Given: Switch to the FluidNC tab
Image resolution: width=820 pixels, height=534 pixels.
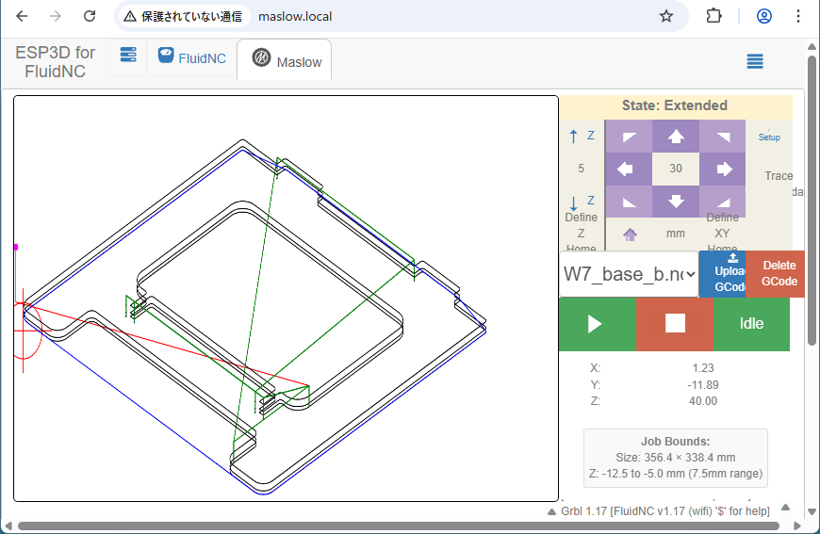Looking at the screenshot, I should [x=192, y=57].
